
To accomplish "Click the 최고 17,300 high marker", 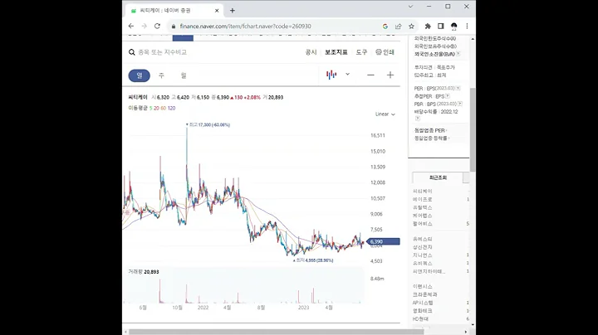I will tap(208, 125).
